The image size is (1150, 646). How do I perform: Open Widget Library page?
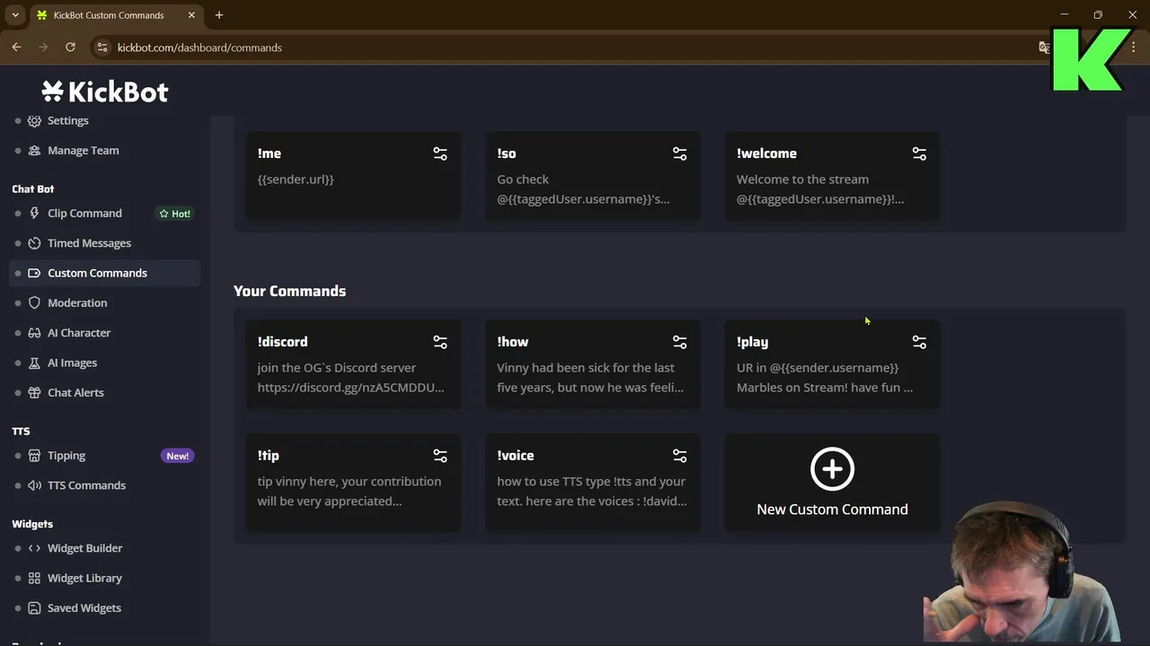pos(84,578)
